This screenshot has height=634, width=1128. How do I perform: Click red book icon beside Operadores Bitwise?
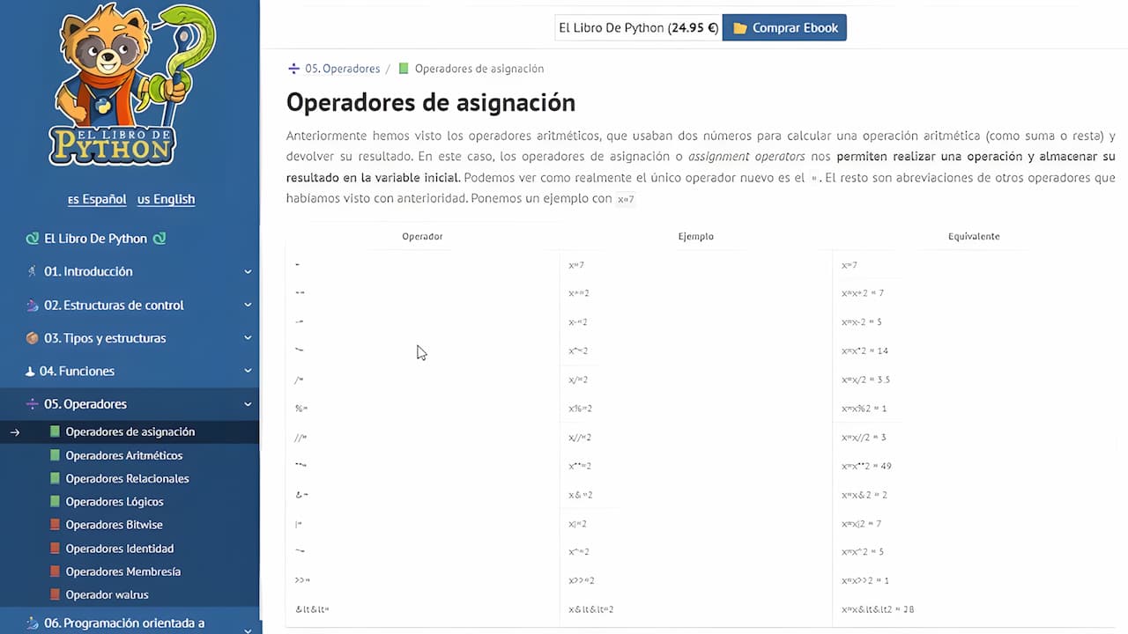tap(55, 525)
